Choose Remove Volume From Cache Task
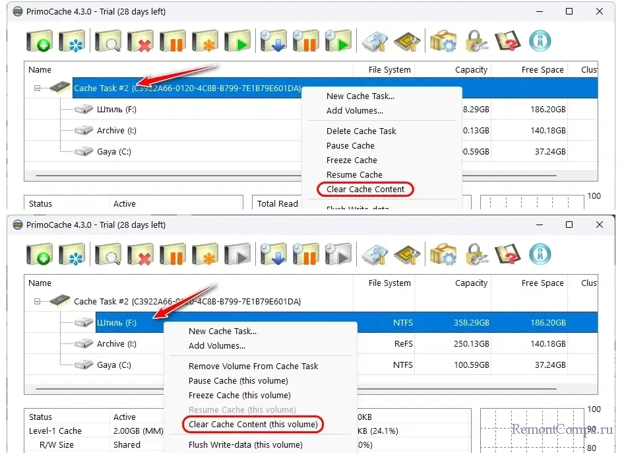 click(x=253, y=366)
